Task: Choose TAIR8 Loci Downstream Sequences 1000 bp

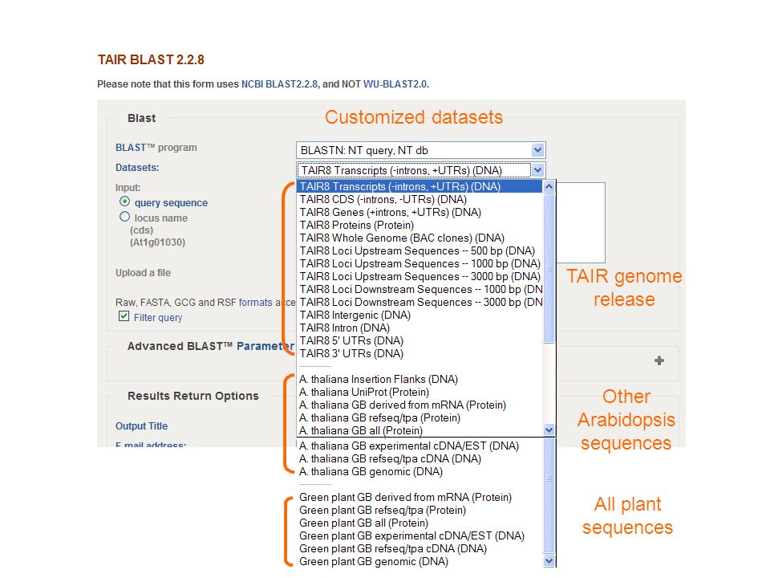Action: pyautogui.click(x=419, y=289)
